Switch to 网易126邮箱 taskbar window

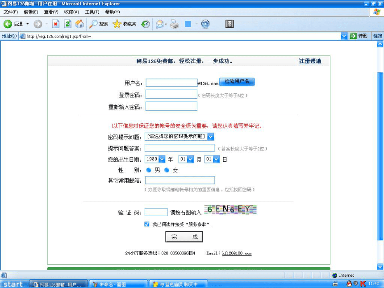(58, 284)
